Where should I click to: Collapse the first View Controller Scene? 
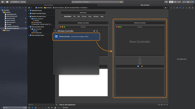pos(29,27)
